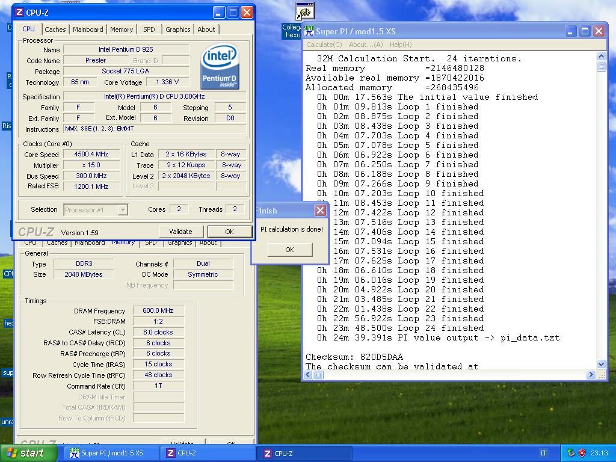Click Checksum: 820D5DAA line in Super PI
This screenshot has height=462, width=616.
pos(354,357)
